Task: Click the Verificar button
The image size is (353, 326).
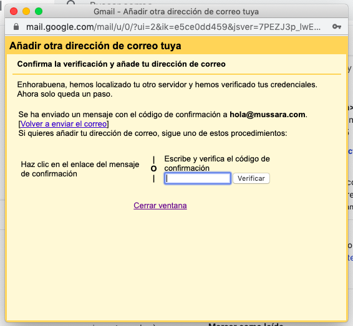Action: pos(251,178)
